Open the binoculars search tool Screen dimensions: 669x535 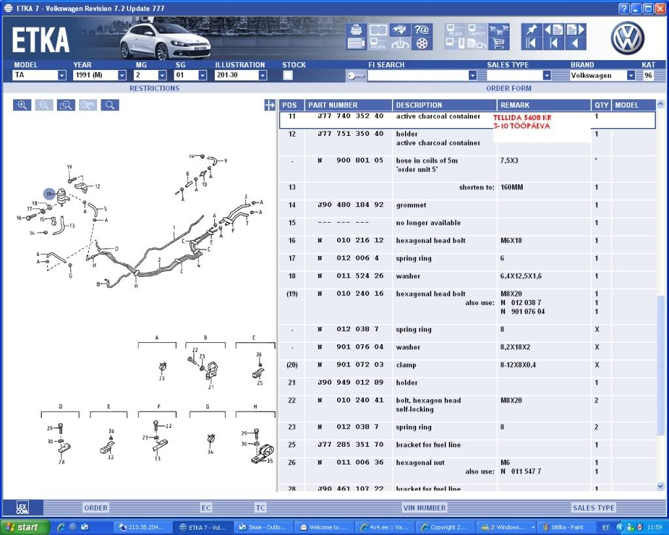click(x=400, y=30)
